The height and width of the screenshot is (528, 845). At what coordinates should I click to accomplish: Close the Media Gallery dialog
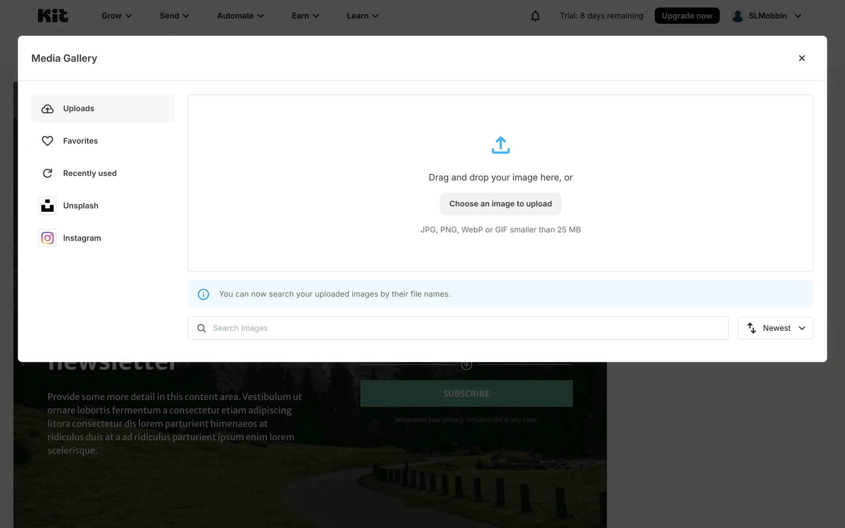801,58
